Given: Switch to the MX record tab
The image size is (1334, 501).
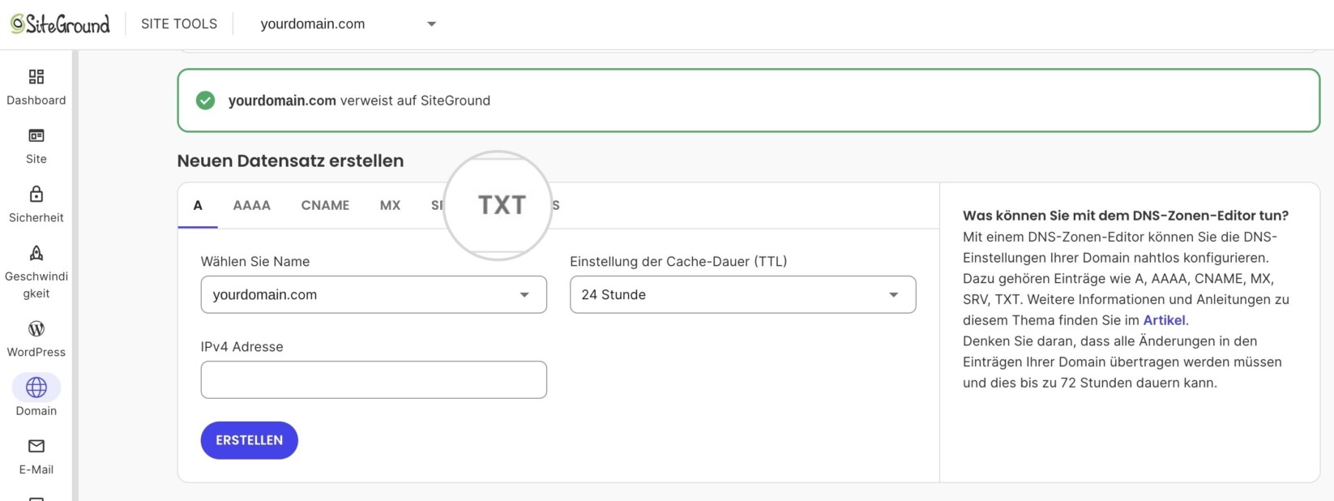Looking at the screenshot, I should click(x=390, y=205).
